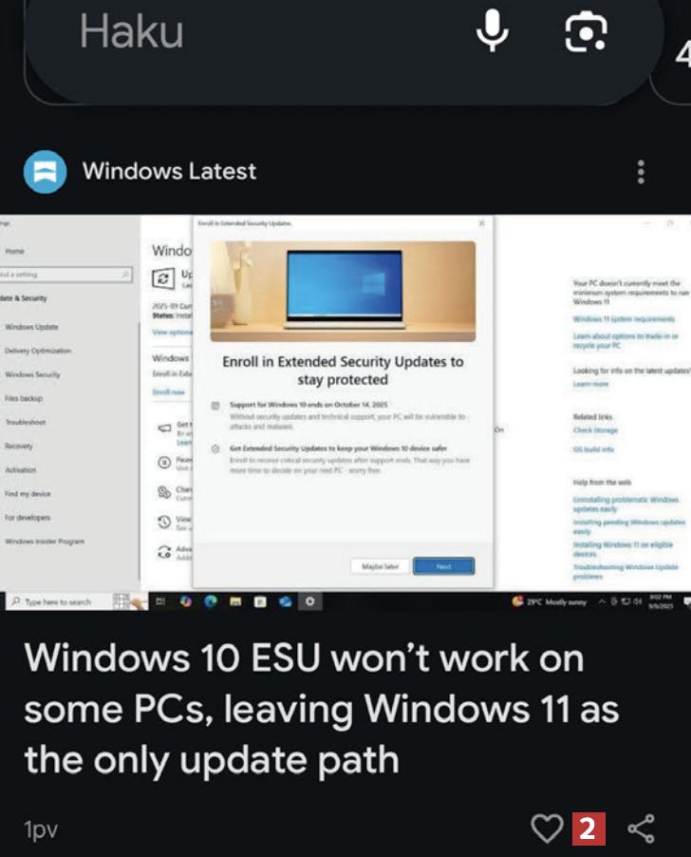
Task: Click the Edge browser icon in taskbar
Action: pos(211,601)
